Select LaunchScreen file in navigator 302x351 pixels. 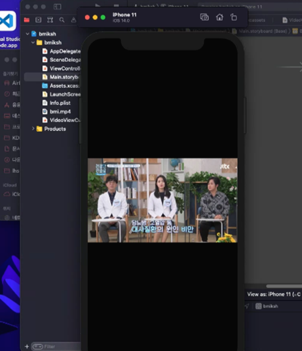click(61, 94)
